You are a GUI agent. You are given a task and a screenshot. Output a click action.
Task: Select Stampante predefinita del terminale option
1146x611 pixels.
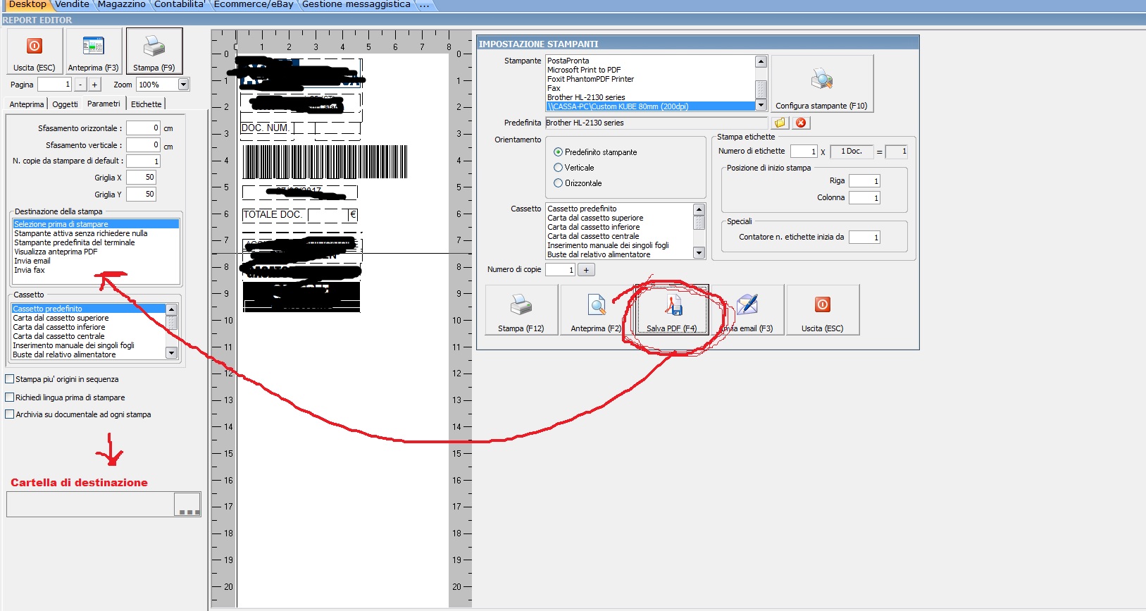[96, 242]
